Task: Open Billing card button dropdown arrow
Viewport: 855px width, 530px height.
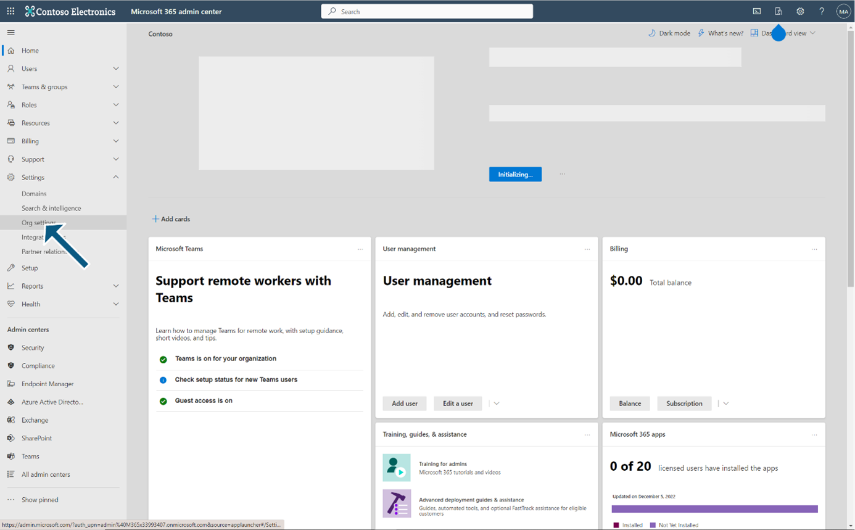Action: (x=726, y=404)
